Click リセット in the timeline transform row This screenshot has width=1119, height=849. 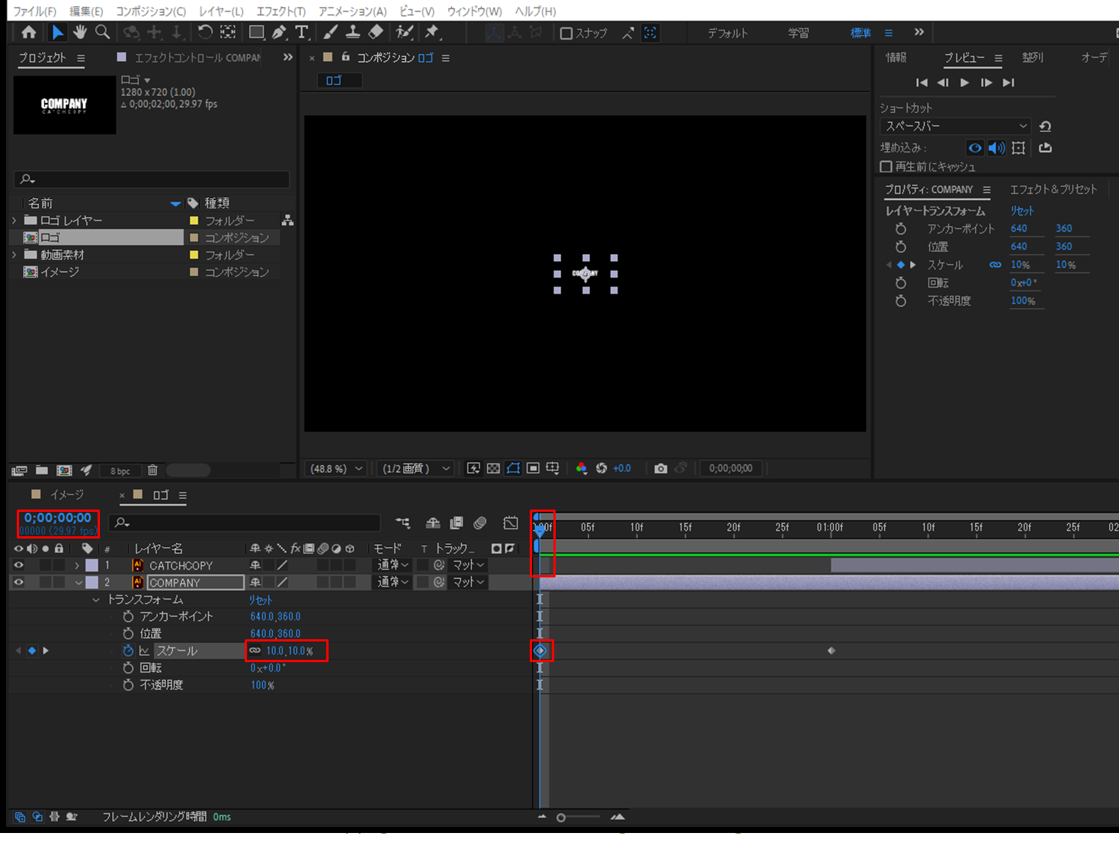click(260, 600)
